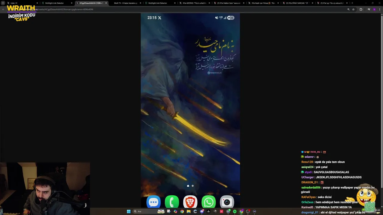Image resolution: width=383 pixels, height=215 pixels.
Task: Open Copilot from the taskbar
Action: [175, 211]
